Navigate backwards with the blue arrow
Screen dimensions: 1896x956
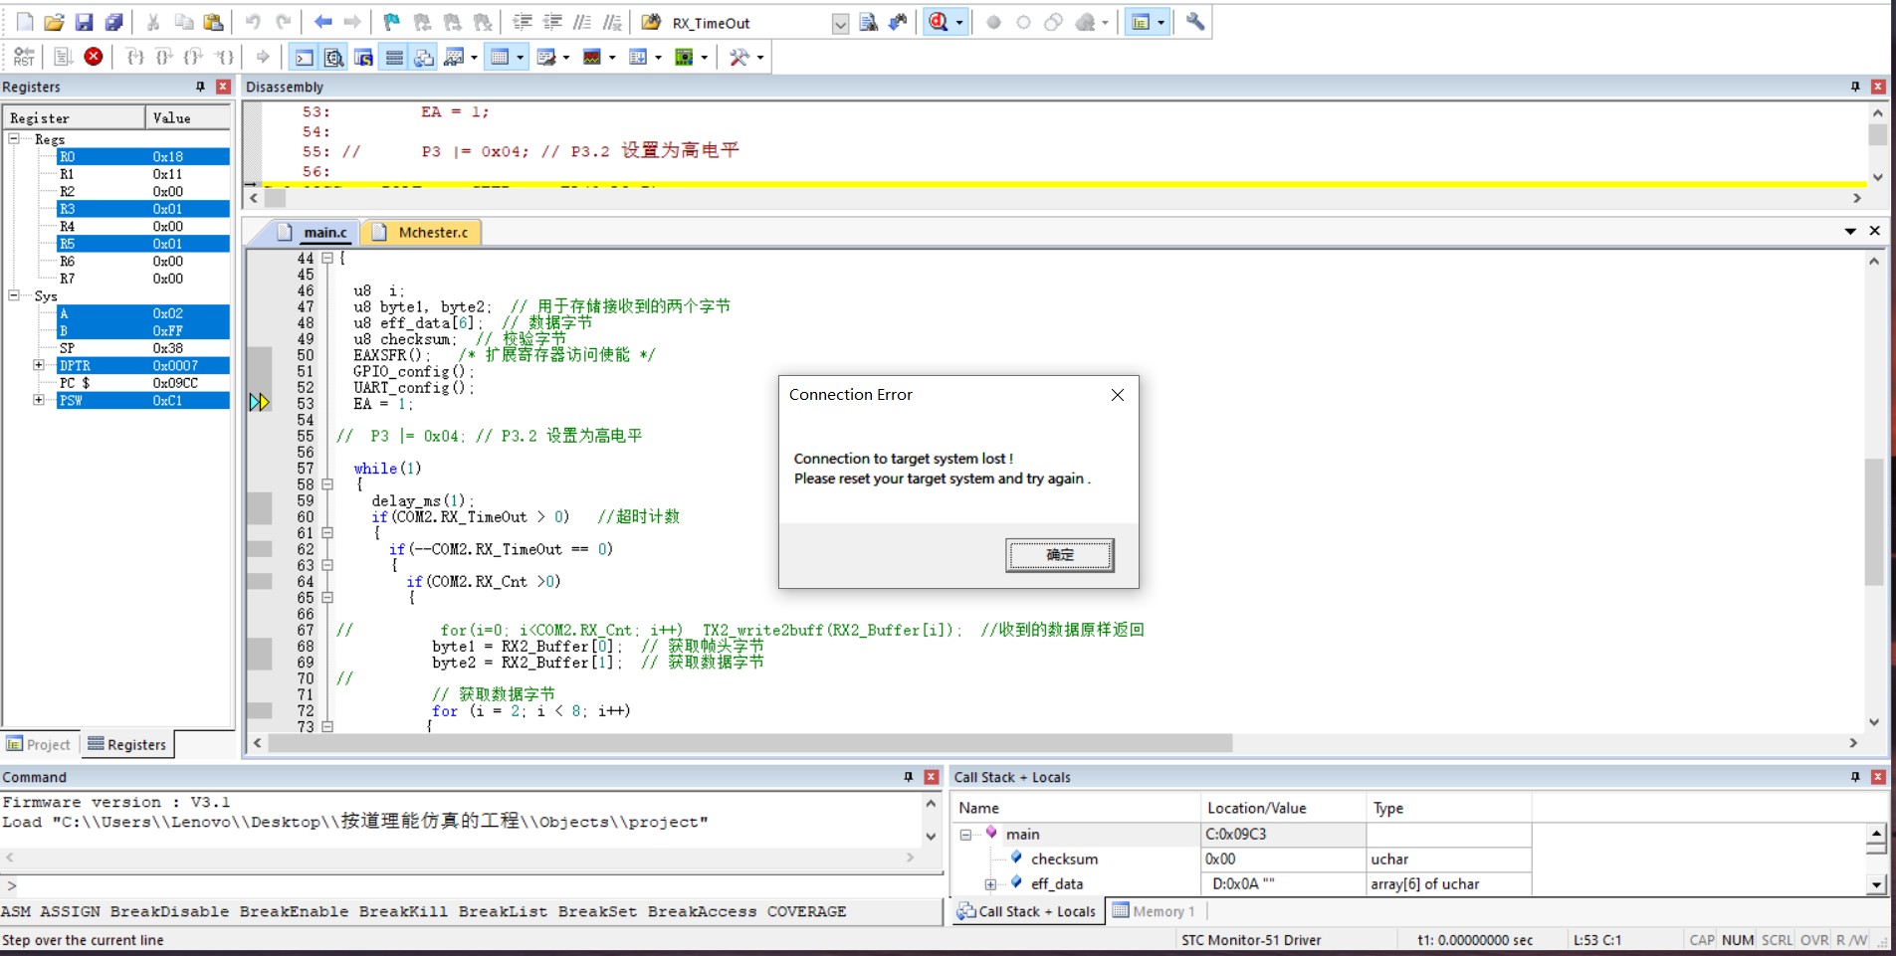pos(322,22)
